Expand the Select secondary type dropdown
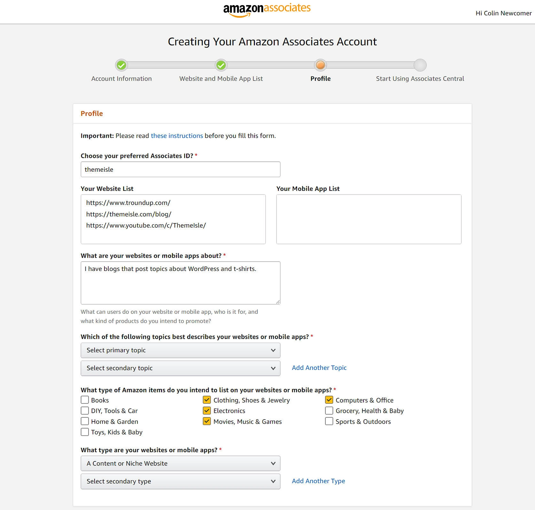The width and height of the screenshot is (535, 510). click(180, 481)
